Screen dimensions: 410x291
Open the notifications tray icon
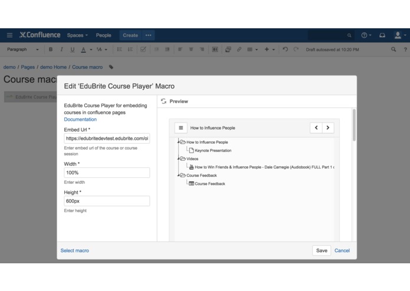coord(382,35)
